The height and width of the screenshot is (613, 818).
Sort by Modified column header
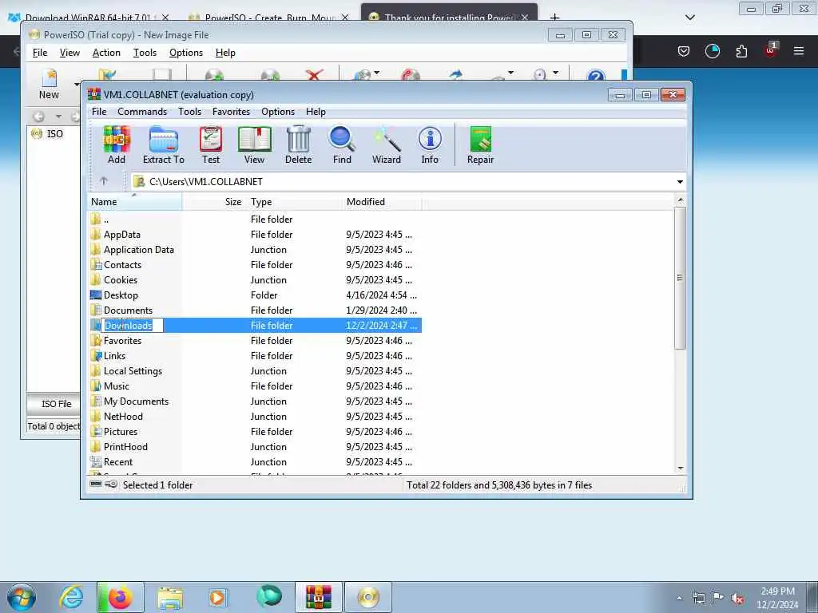point(382,202)
